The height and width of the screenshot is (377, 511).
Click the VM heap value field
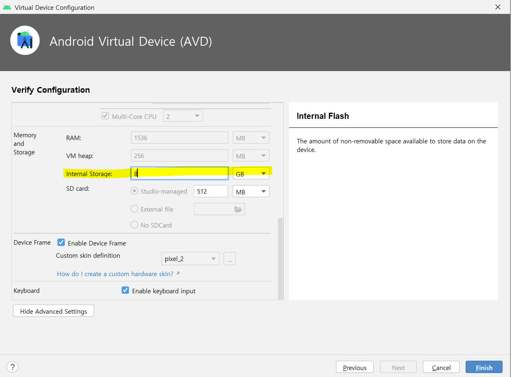[179, 156]
